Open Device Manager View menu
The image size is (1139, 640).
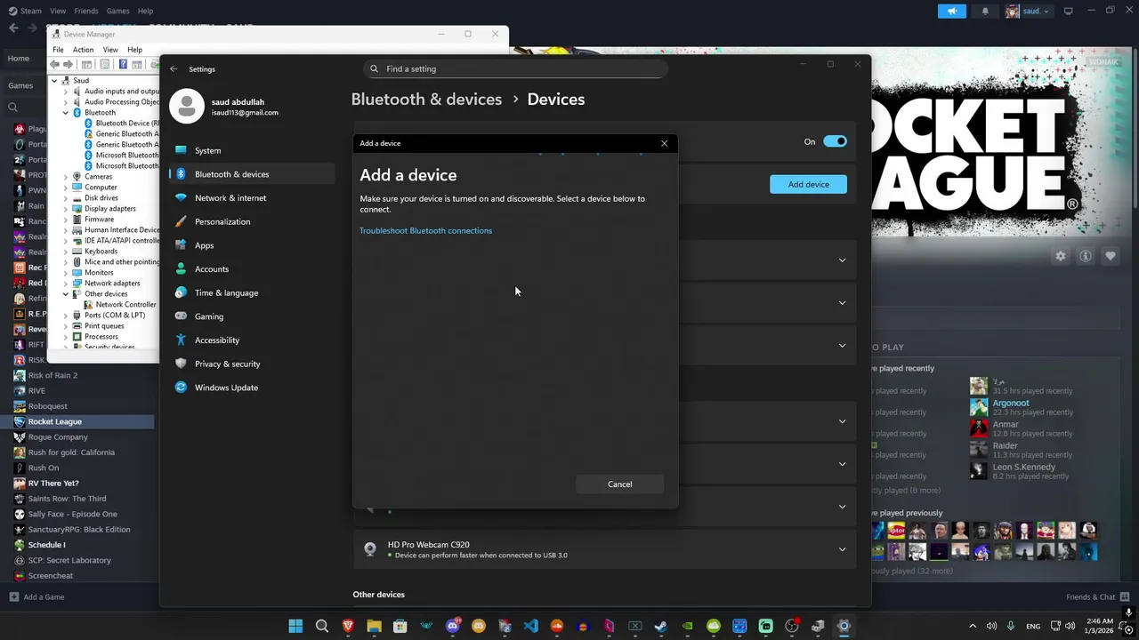[x=110, y=50]
